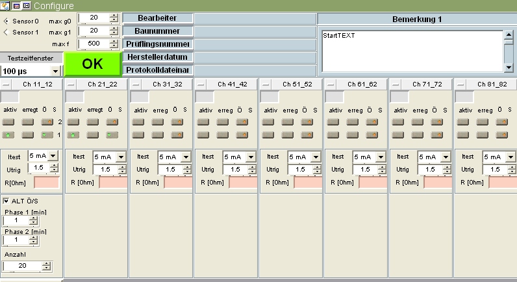This screenshot has height=282, width=517.
Task: Open the Testzeitfenster 100 µs dropdown
Action: point(55,71)
